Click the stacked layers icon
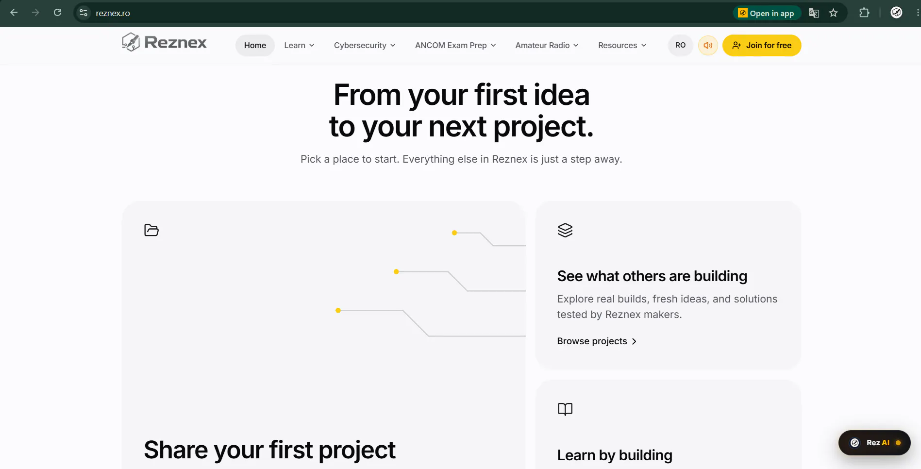921x469 pixels. (x=565, y=230)
